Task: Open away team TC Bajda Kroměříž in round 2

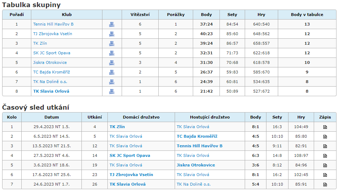Action: point(197,136)
